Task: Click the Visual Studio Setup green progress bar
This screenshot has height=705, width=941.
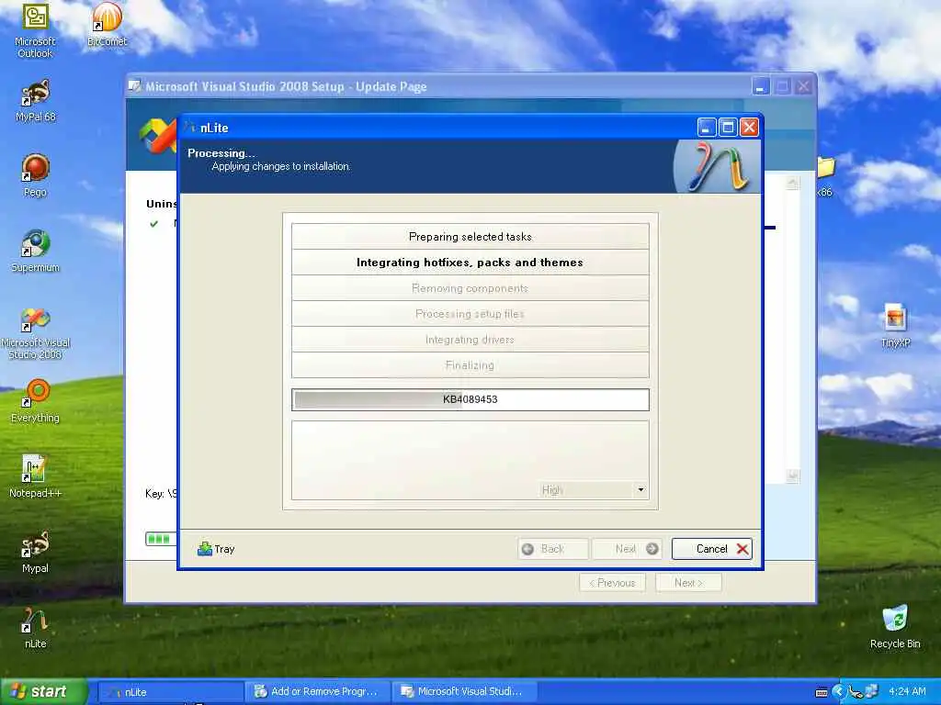Action: (x=161, y=538)
